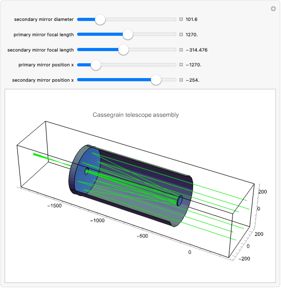Click the secondary mirror diameter value 101.6
This screenshot has height=288, width=281.
tap(192, 19)
